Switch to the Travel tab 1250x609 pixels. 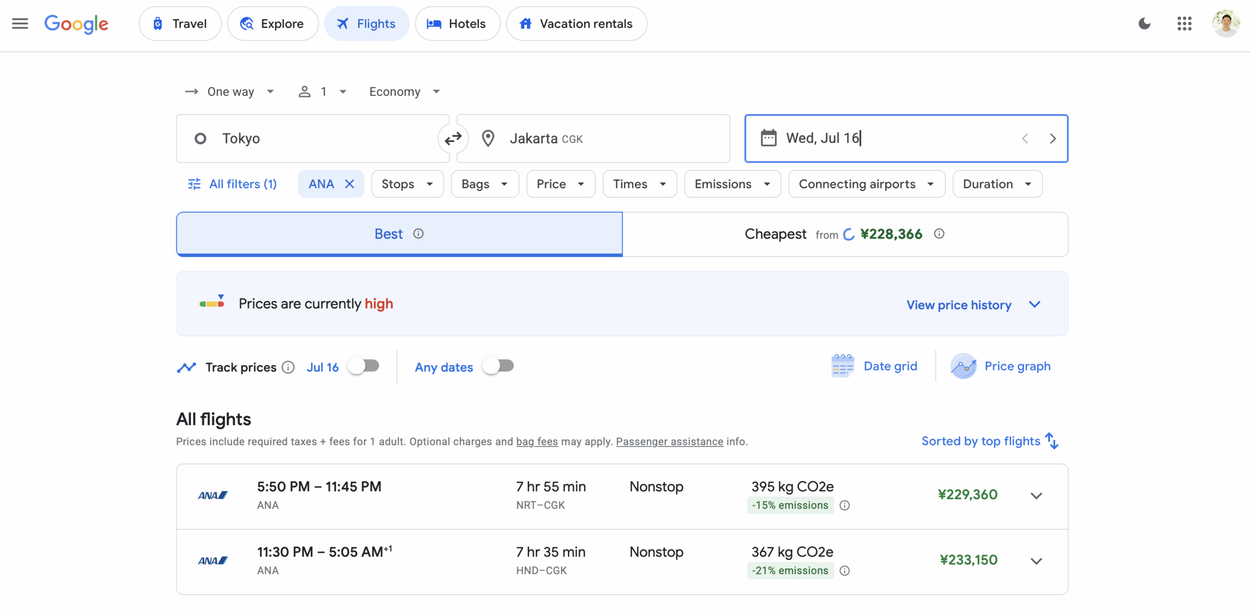click(180, 23)
